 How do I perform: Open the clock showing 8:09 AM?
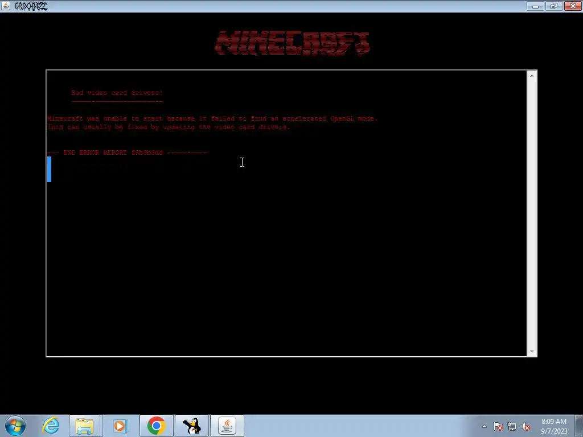tap(554, 426)
